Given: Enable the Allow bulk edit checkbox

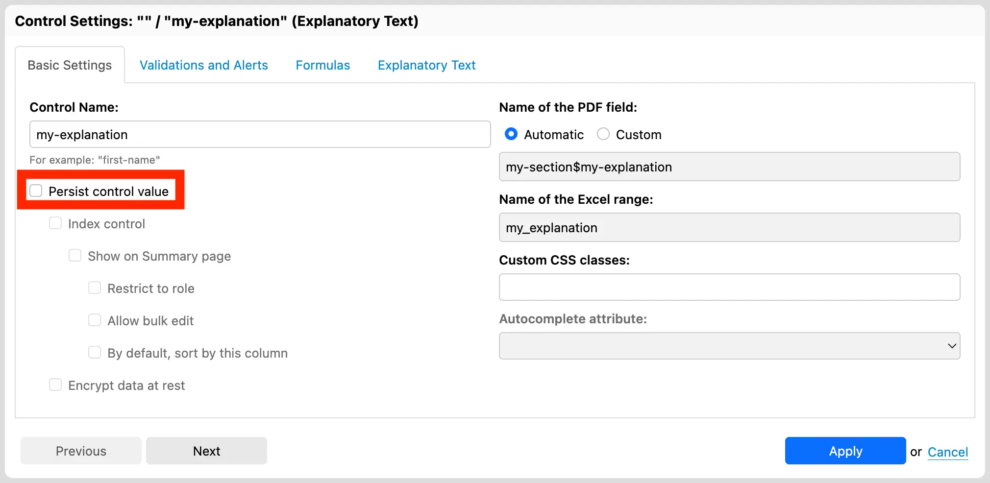Looking at the screenshot, I should 95,320.
